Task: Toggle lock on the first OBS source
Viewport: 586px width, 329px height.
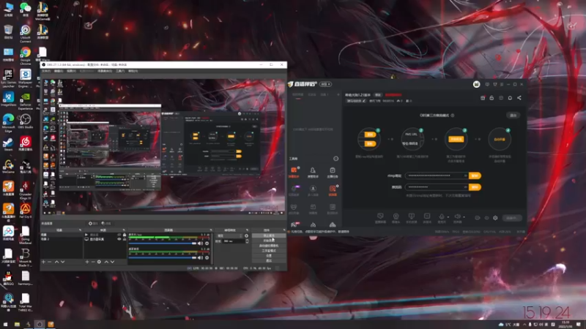Action: 125,235
